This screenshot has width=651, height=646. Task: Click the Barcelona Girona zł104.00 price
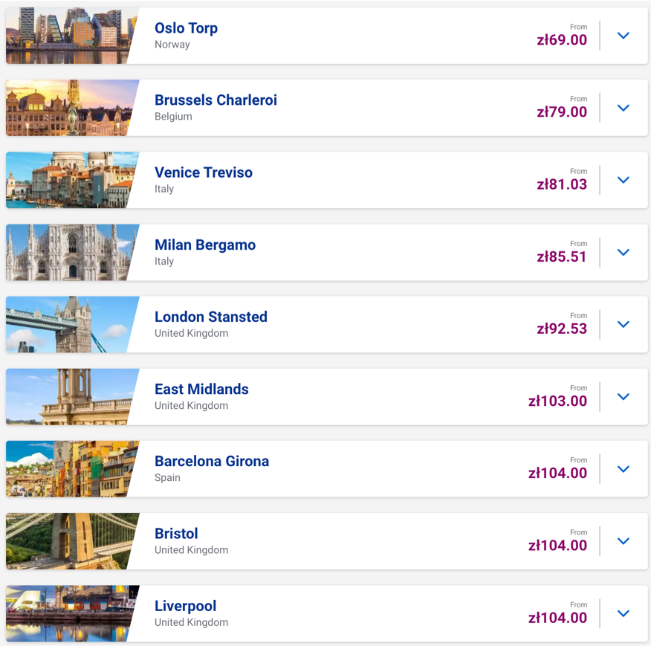pos(557,474)
